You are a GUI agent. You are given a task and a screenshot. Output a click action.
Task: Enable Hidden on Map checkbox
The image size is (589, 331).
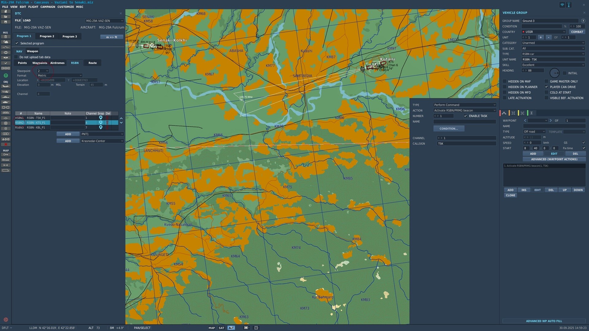tap(505, 82)
